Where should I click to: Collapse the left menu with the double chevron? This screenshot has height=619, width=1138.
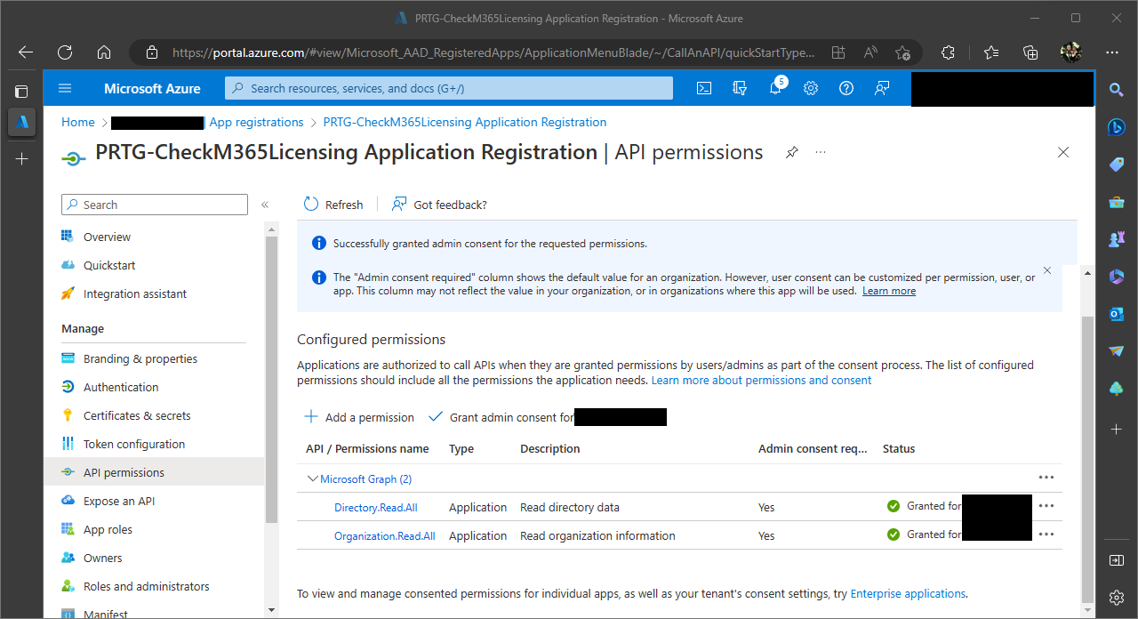point(265,205)
